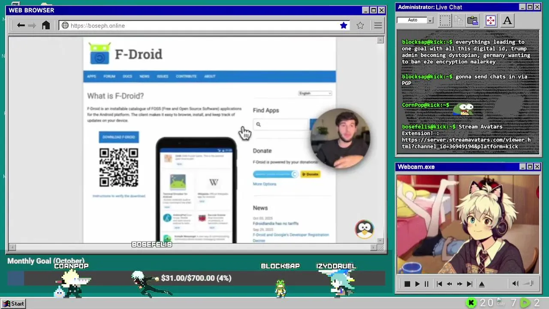Image resolution: width=549 pixels, height=309 pixels.
Task: Click the green Kick icon in taskbar
Action: tap(471, 303)
